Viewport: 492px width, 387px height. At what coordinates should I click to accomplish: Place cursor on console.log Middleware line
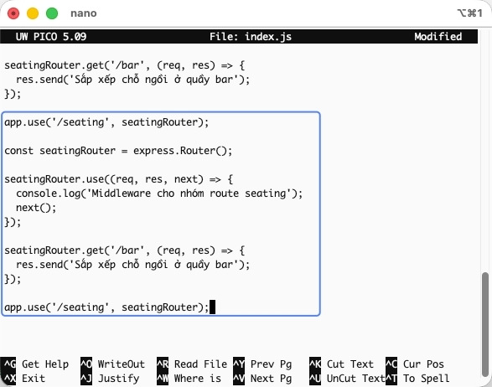(159, 193)
